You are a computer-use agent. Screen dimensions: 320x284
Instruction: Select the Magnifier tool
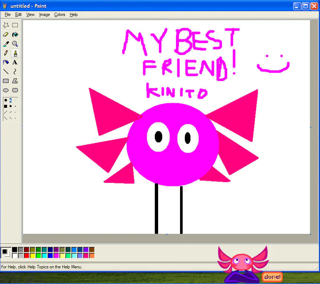point(15,44)
